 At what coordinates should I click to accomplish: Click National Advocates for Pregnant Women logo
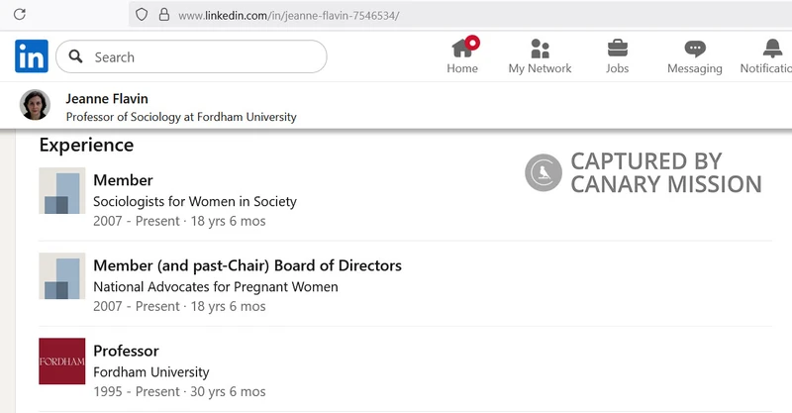click(62, 276)
